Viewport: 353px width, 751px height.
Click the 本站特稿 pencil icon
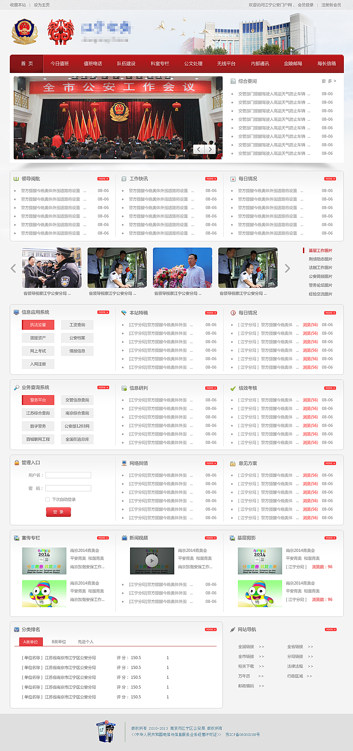click(124, 313)
